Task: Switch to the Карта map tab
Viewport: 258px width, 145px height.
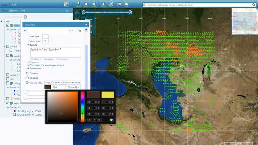Action: coord(88,19)
